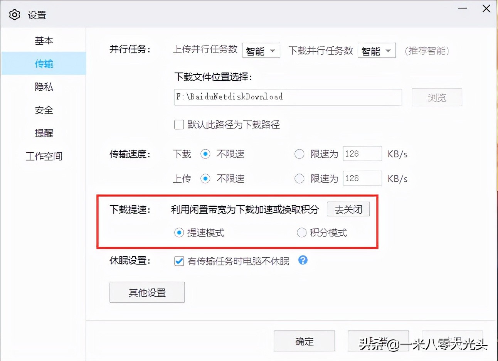Click the 其他设置 button

(x=147, y=292)
